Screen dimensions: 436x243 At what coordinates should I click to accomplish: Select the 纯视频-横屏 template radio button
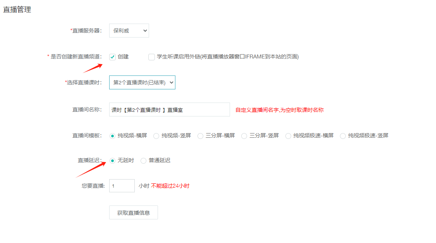pos(113,136)
